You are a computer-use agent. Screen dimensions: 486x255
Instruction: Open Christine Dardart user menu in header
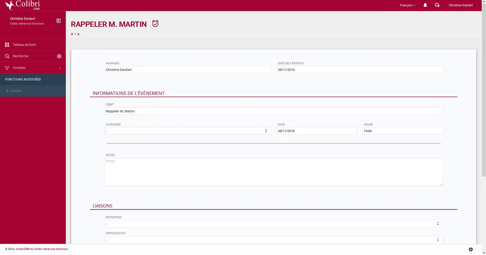pyautogui.click(x=461, y=5)
